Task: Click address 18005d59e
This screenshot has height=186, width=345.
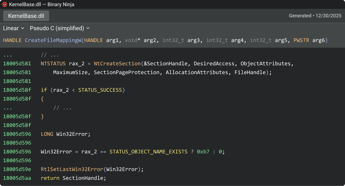Action: [x=17, y=169]
